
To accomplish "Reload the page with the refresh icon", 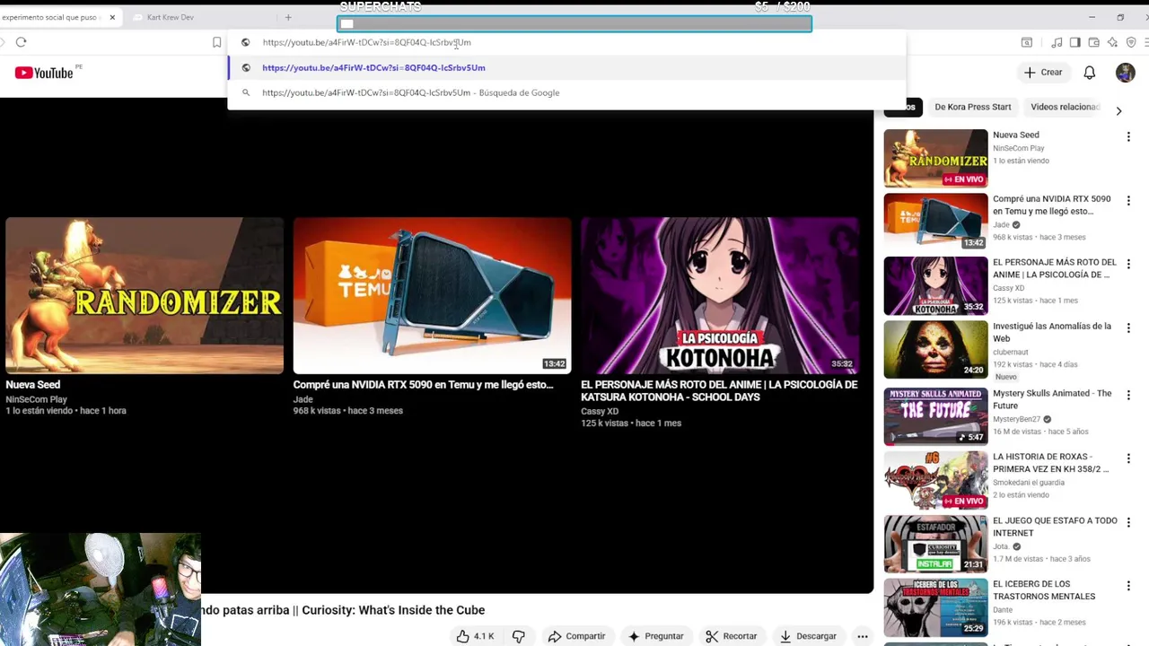I will [x=21, y=42].
